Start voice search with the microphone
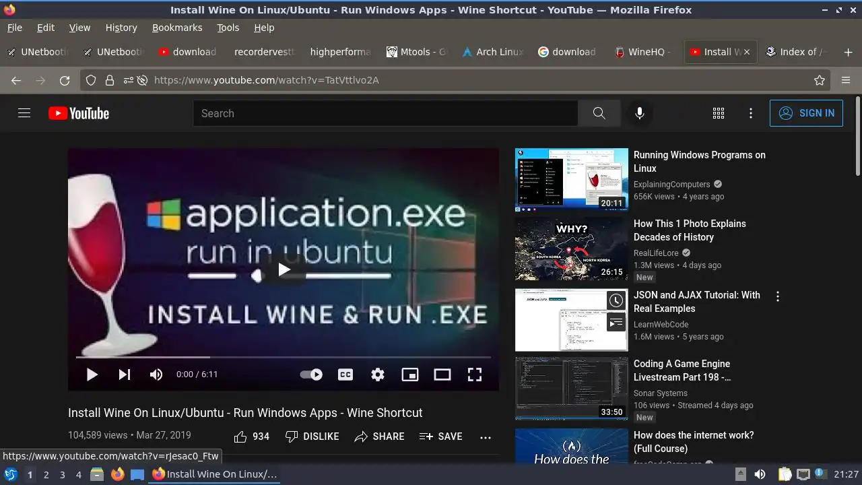 point(640,113)
